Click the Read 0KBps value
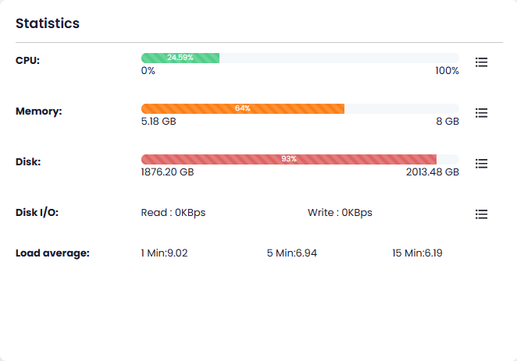Viewport: 517px width, 361px height. click(x=173, y=212)
